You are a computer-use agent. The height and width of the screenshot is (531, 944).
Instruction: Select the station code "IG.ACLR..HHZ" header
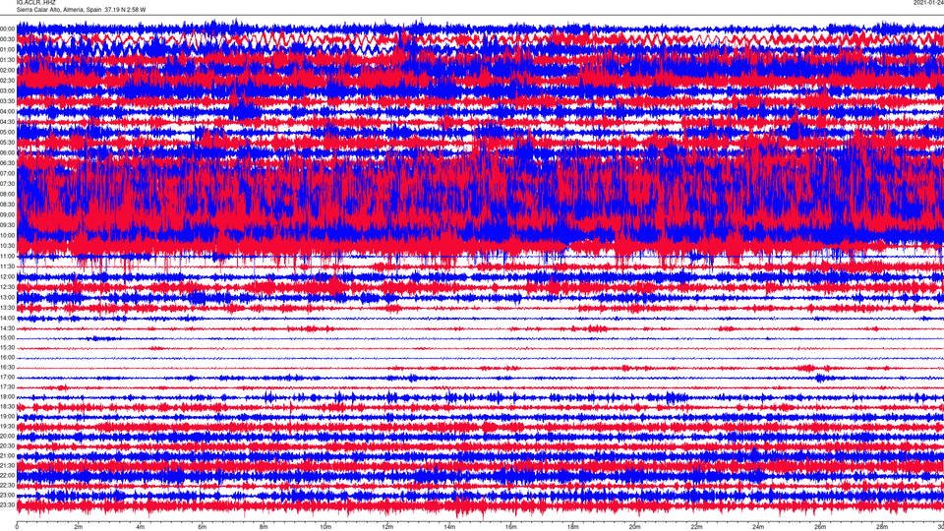point(35,2)
